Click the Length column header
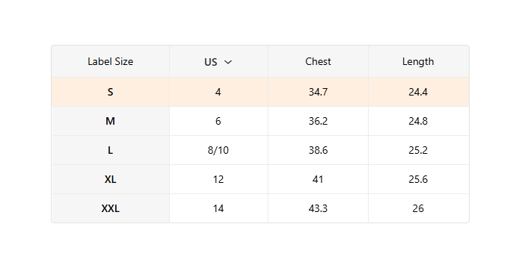Image resolution: width=525 pixels, height=274 pixels. pos(418,61)
